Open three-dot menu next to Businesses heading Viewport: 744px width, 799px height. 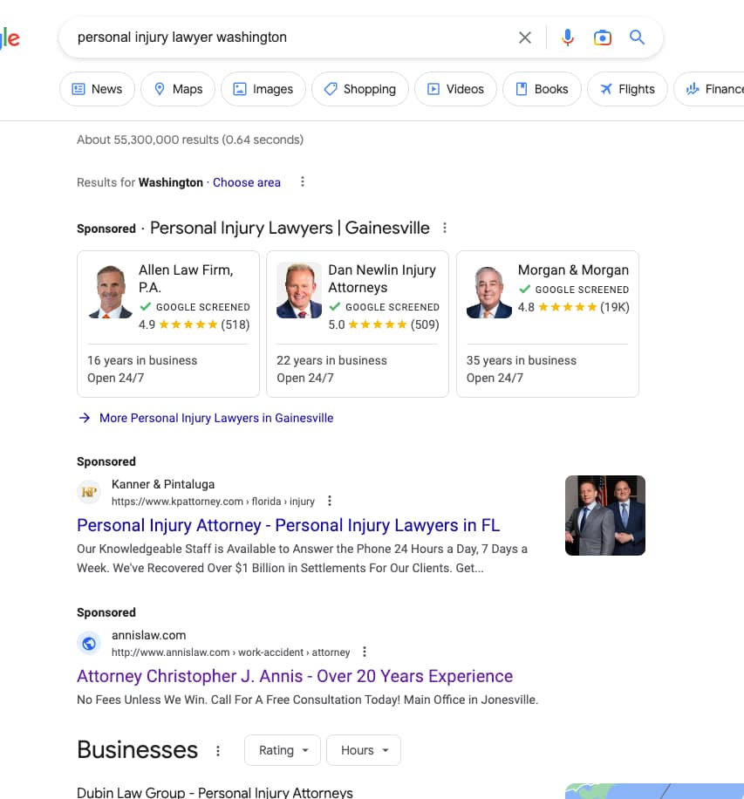(x=217, y=750)
